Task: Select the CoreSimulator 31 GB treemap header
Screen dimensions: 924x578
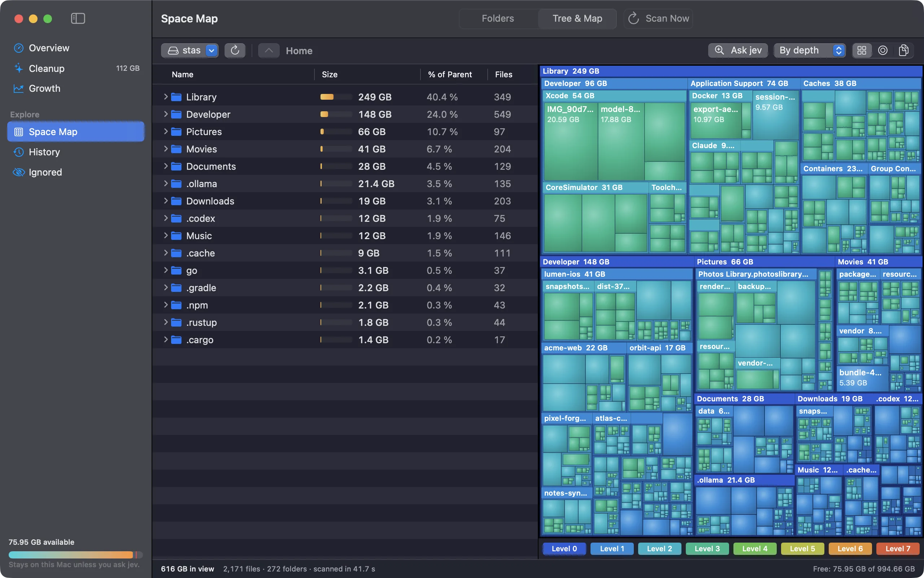Action: (595, 187)
